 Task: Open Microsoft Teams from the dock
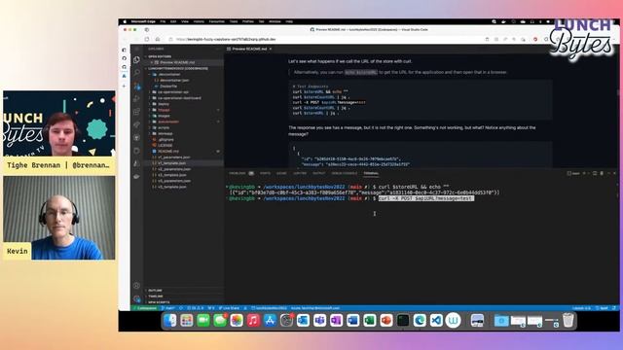pos(319,320)
